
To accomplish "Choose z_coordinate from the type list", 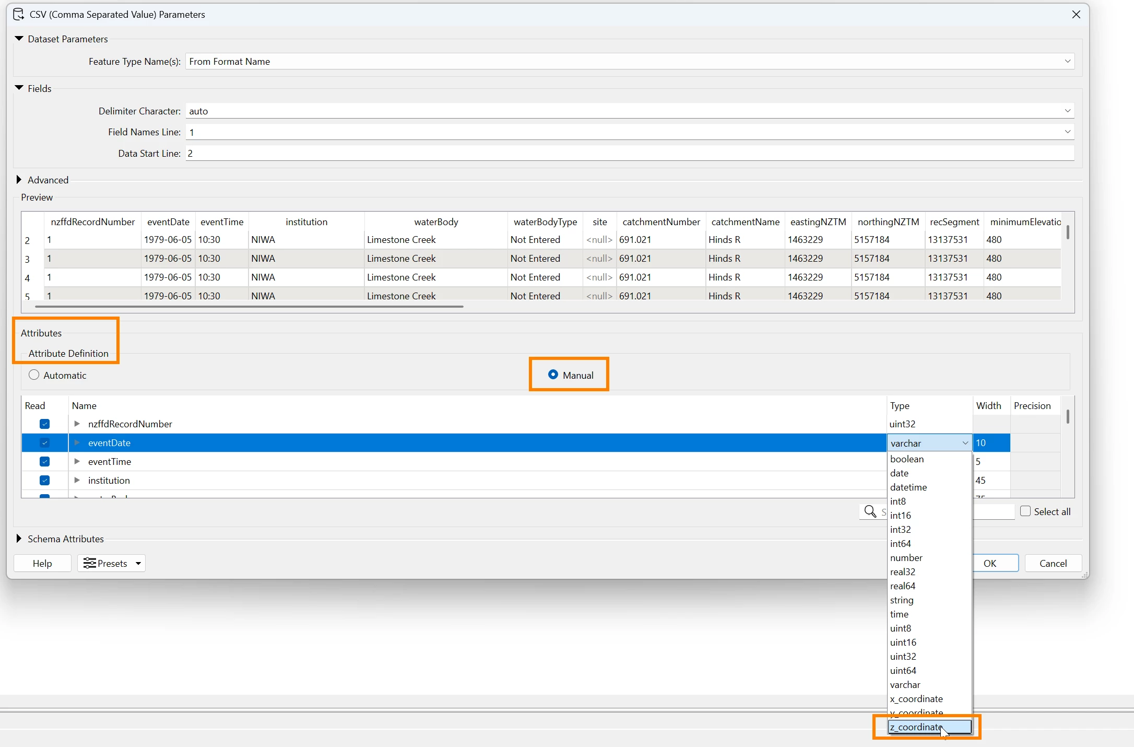I will tap(916, 727).
